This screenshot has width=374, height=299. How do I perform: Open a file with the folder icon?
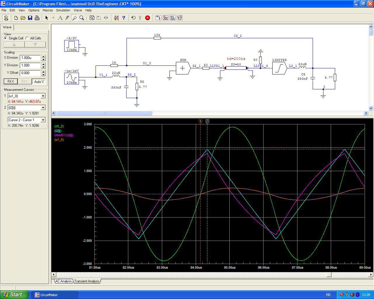coord(23,18)
